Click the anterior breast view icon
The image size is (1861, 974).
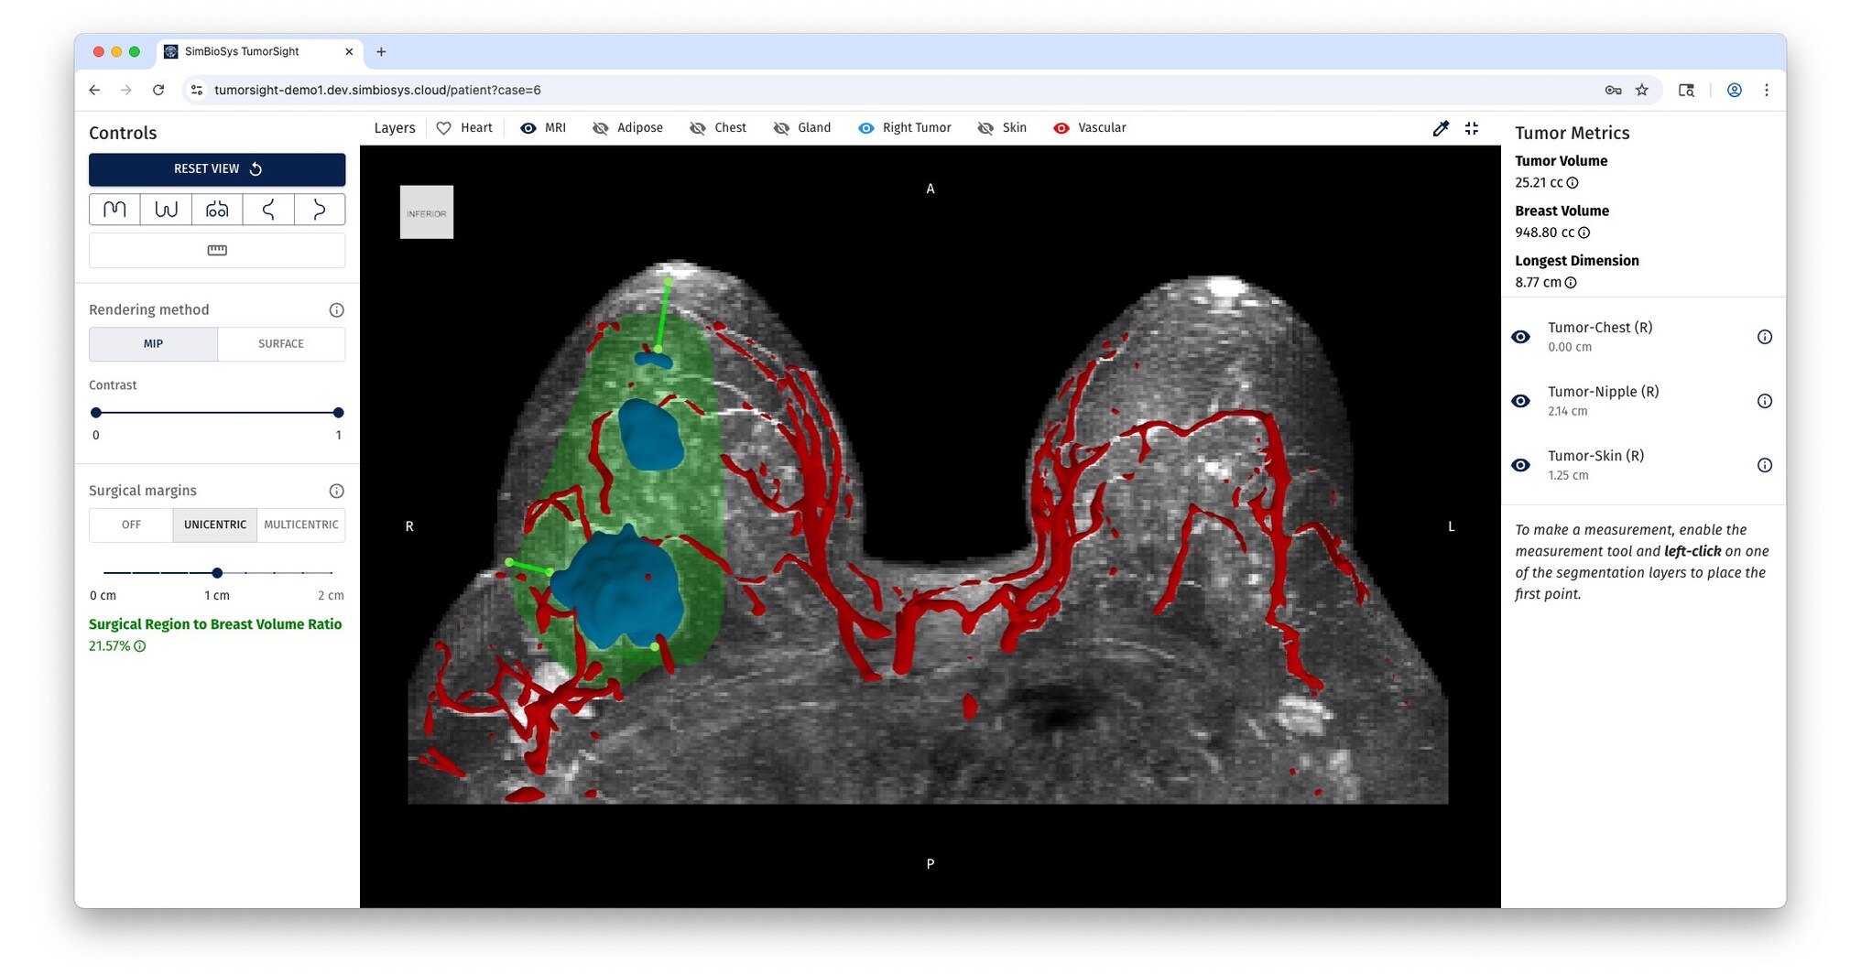(217, 209)
